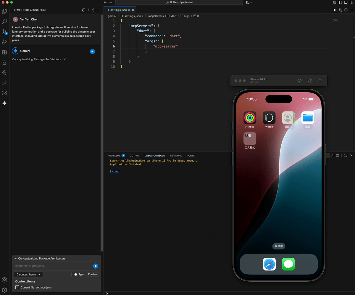Clear the debug console output
The image size is (355, 295).
(x=338, y=155)
